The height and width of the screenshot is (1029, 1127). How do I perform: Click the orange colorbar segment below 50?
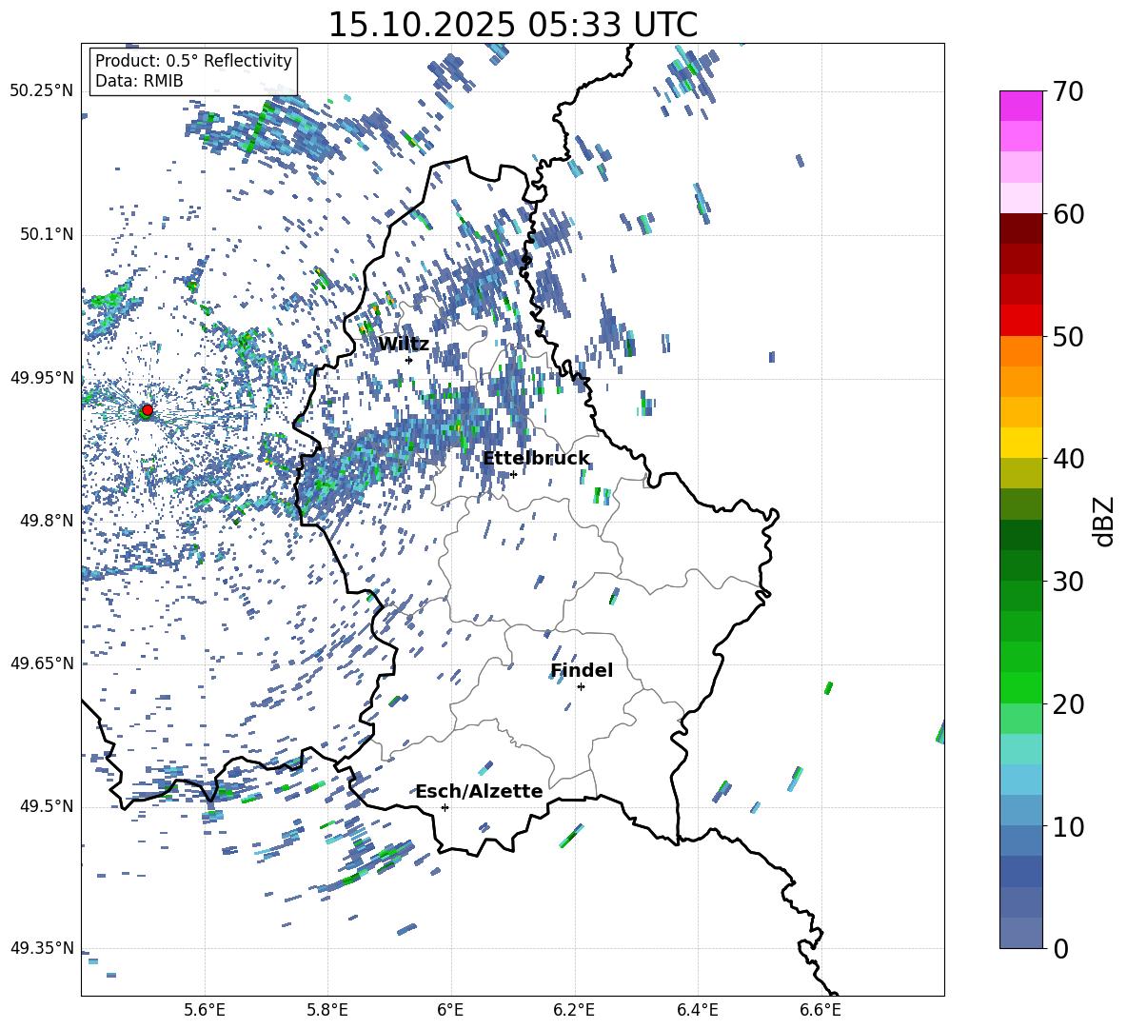[x=1021, y=350]
